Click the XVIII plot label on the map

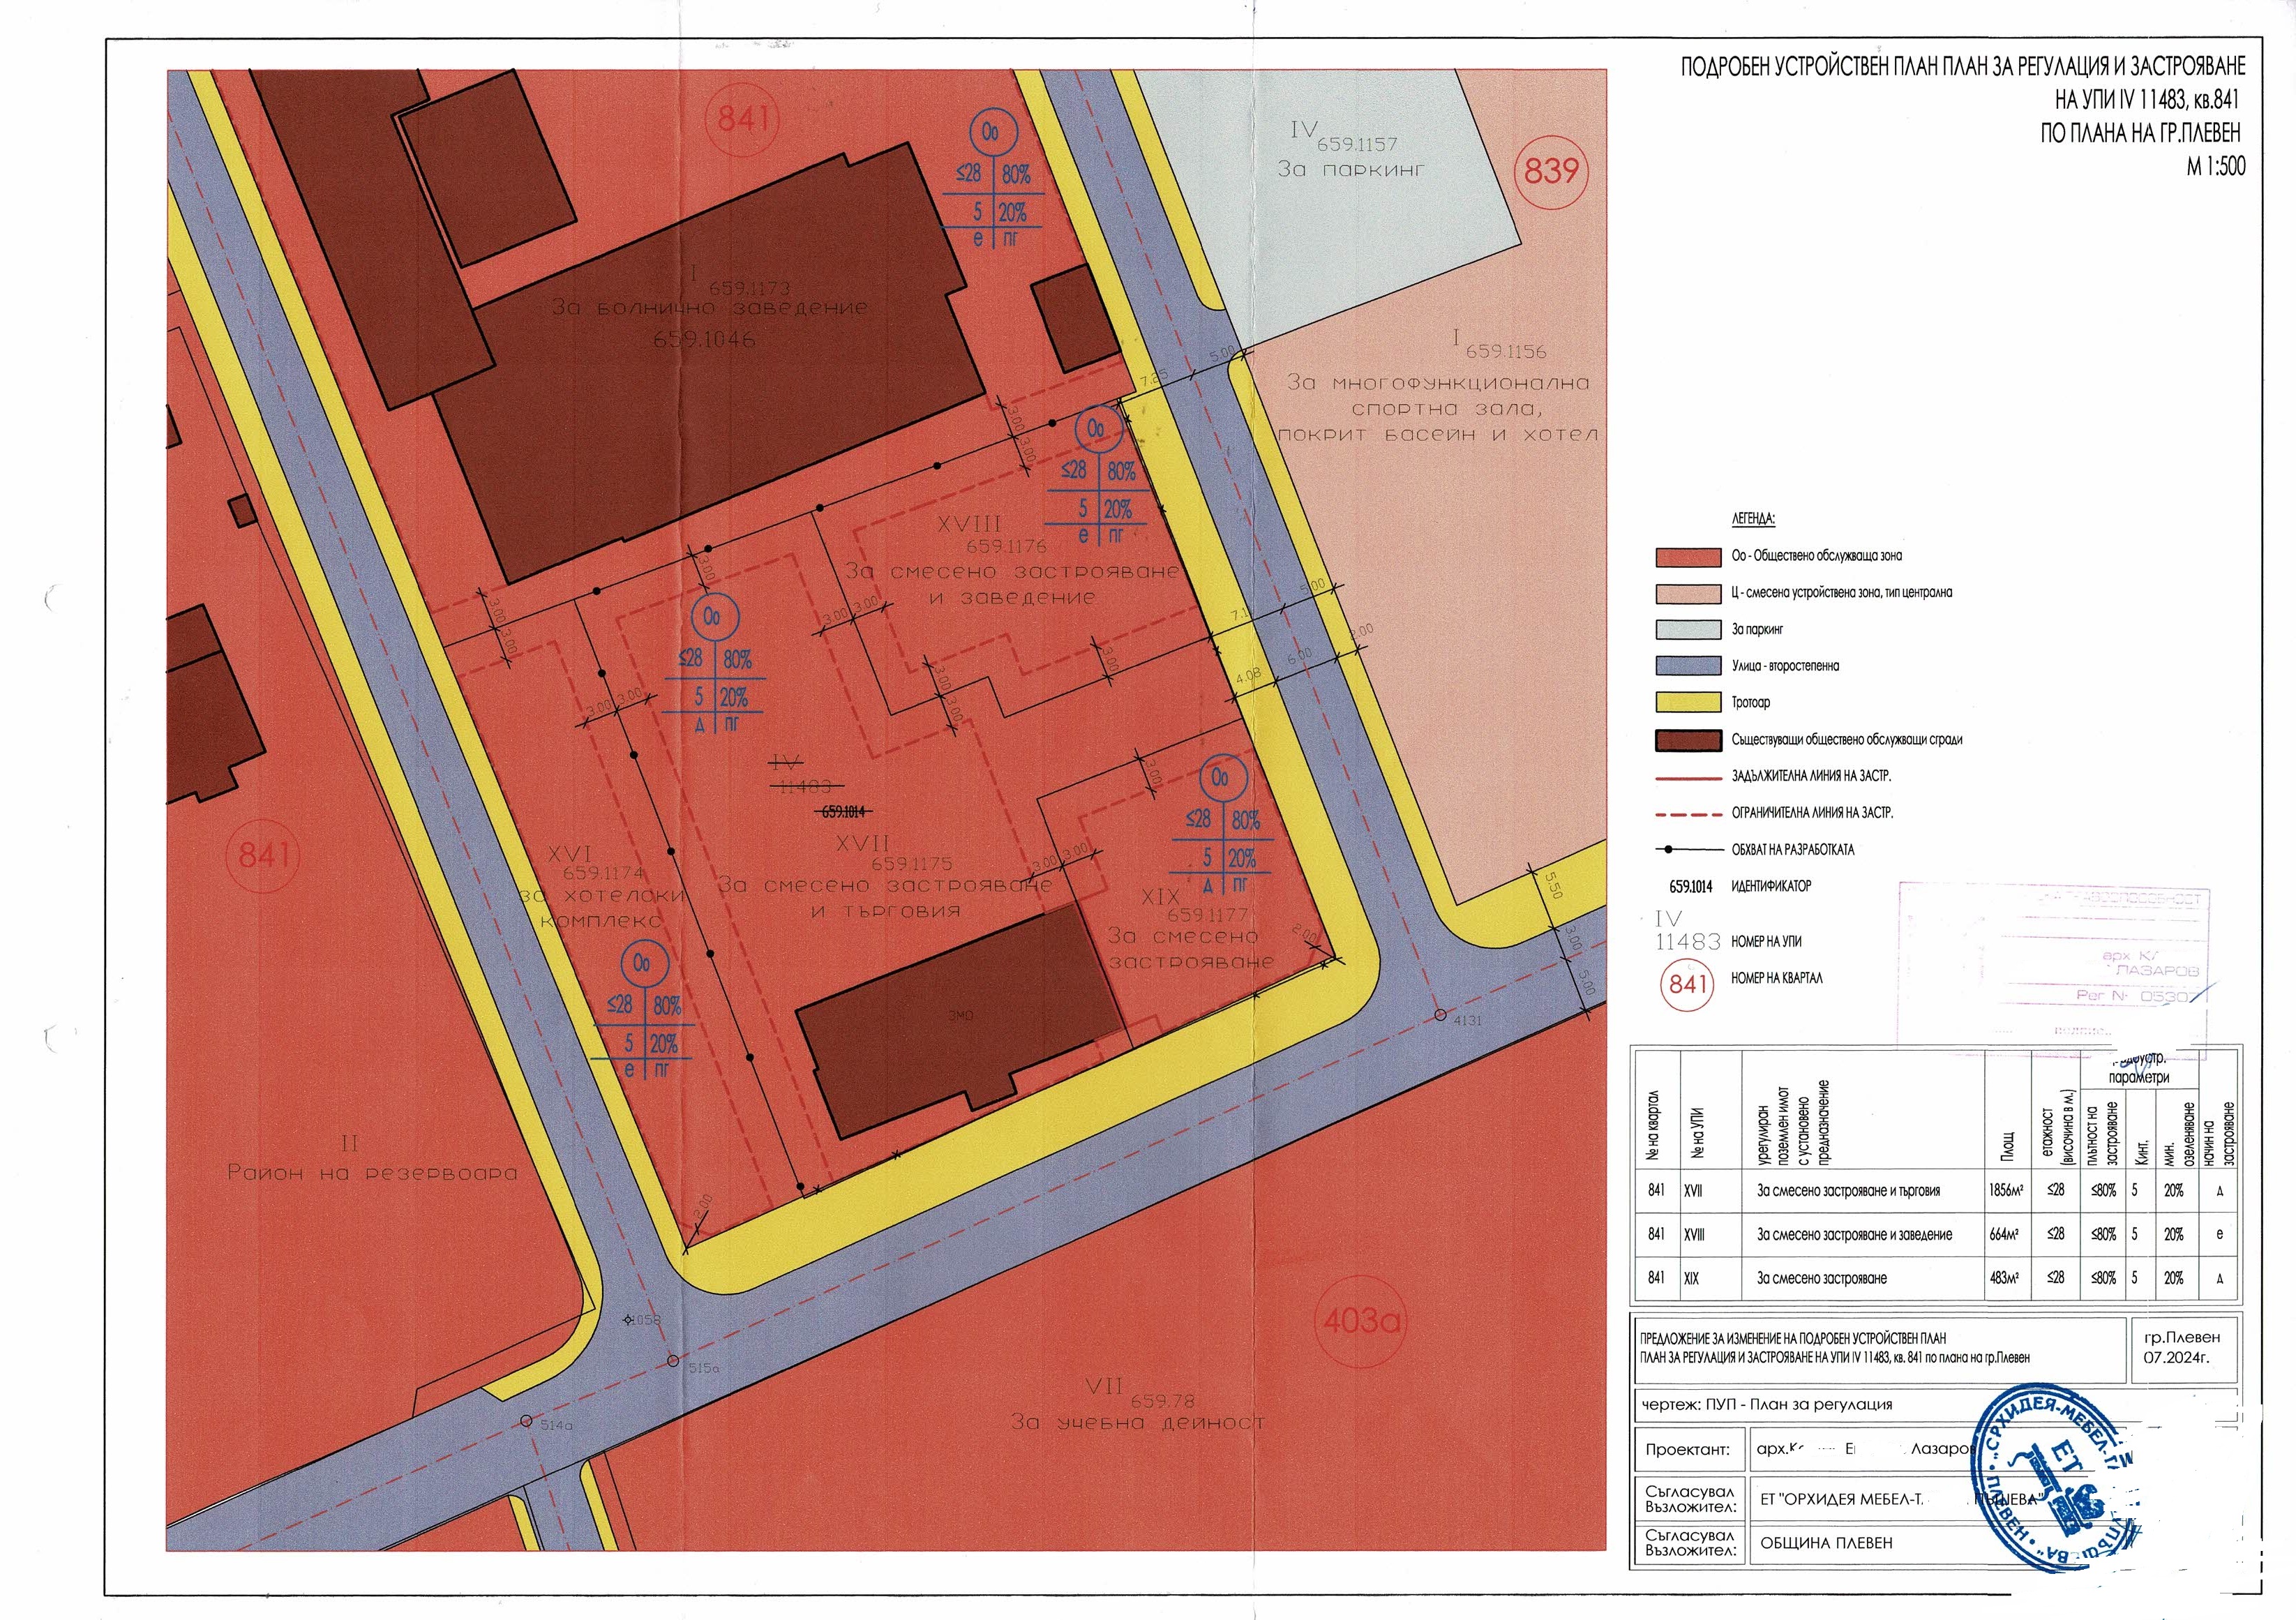pyautogui.click(x=969, y=524)
